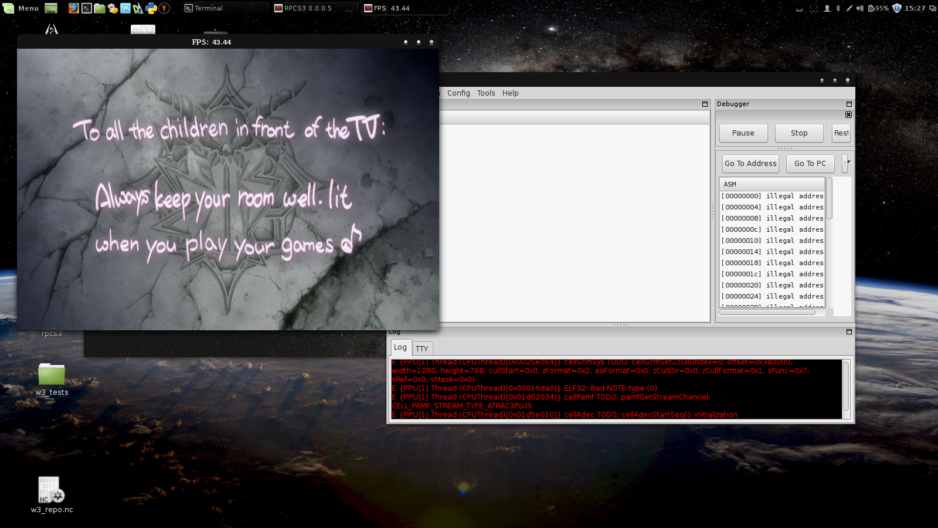Select ASM row at address 00000010
938x528 pixels.
click(x=772, y=241)
